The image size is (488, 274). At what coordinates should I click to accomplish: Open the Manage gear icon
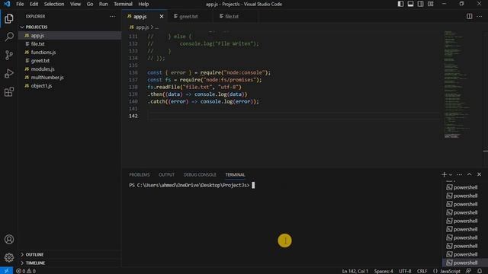(9, 257)
